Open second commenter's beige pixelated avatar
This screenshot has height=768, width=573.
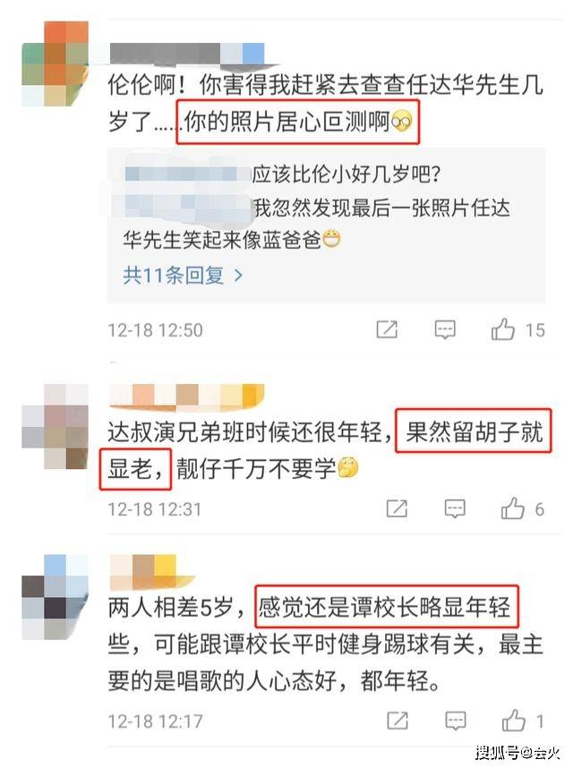[55, 426]
